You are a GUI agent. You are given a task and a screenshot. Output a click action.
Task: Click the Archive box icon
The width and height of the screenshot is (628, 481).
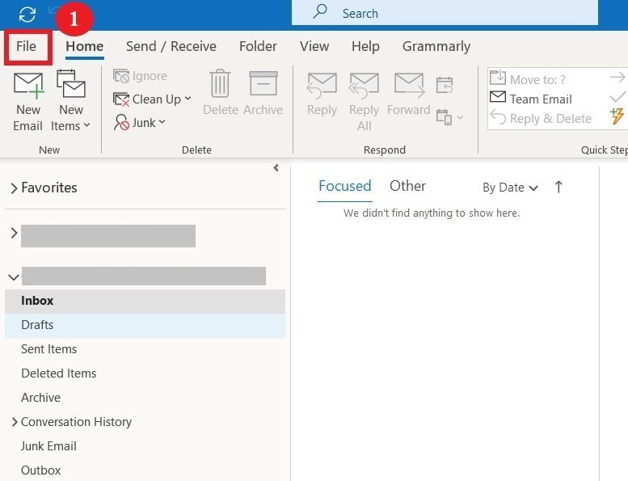pyautogui.click(x=263, y=86)
